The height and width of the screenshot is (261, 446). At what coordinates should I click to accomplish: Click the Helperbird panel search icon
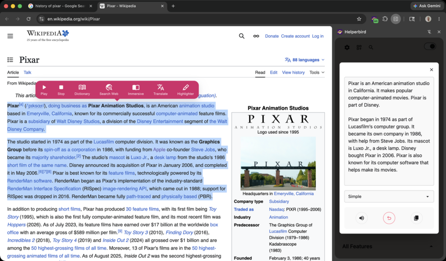tap(371, 47)
